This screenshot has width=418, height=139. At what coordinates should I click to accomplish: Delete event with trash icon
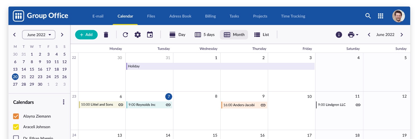click(106, 35)
